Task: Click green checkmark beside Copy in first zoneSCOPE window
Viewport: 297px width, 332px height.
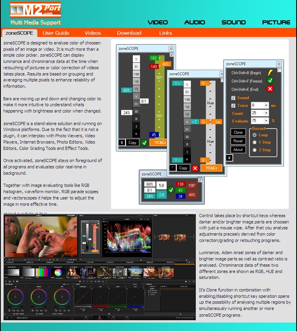Action: [144, 142]
